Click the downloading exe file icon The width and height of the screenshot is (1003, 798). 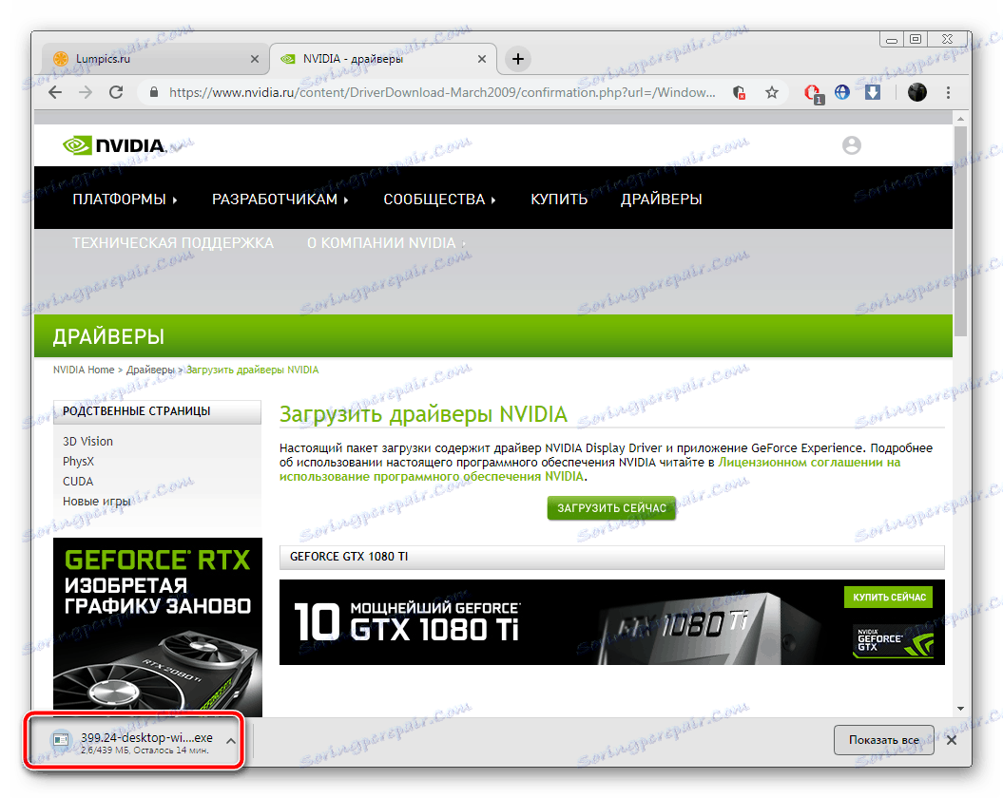point(61,739)
